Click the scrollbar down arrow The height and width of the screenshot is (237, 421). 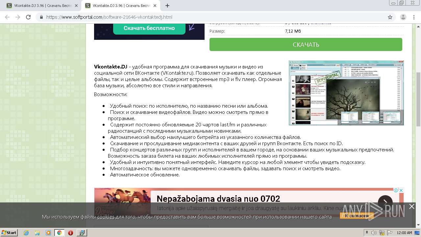click(418, 225)
